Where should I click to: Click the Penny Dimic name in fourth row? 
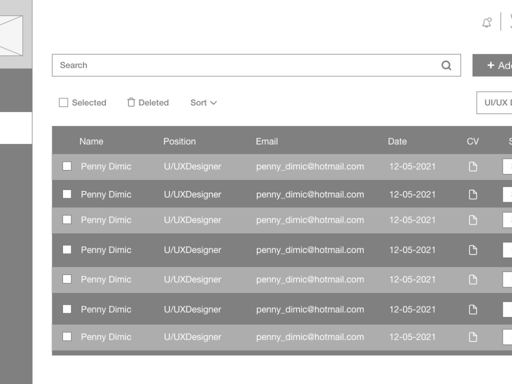[x=106, y=250]
